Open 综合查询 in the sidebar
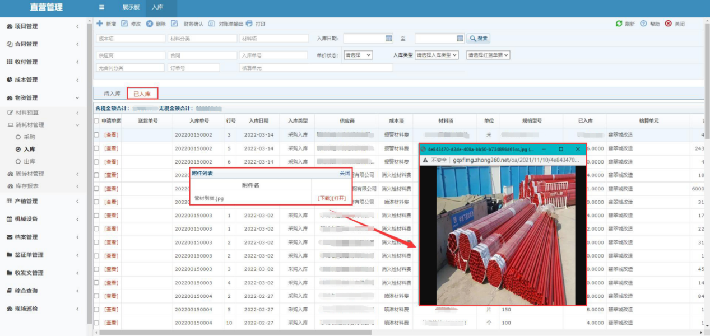 44,291
